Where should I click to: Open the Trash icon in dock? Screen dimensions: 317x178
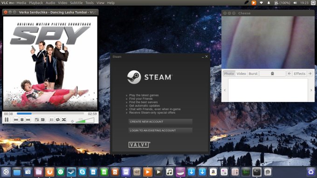point(311,172)
